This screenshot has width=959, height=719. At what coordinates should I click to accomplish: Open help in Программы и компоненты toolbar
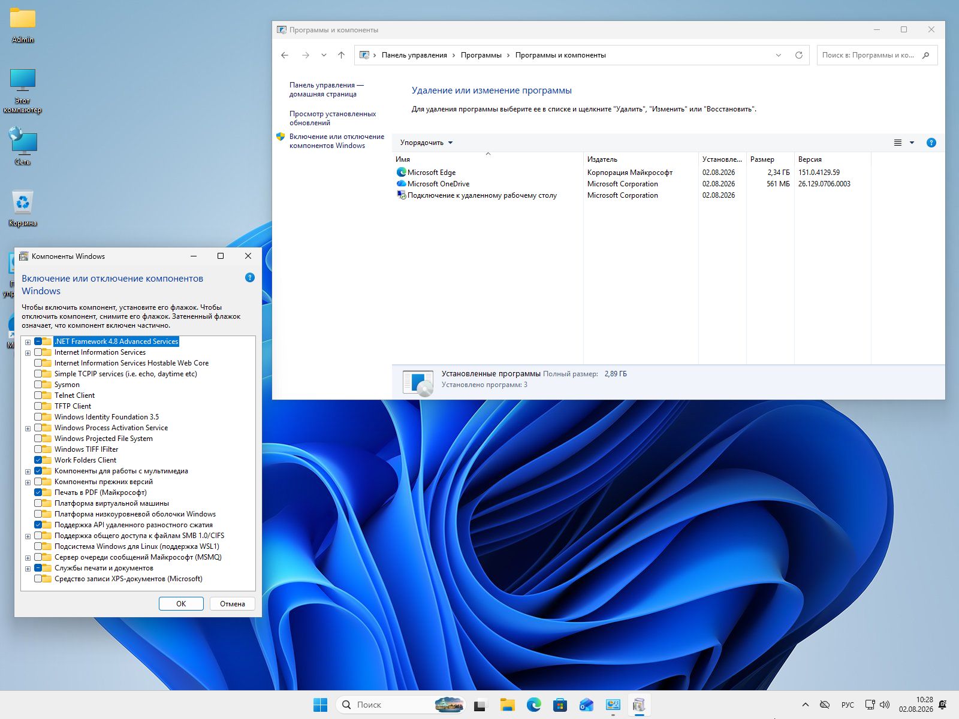[931, 143]
